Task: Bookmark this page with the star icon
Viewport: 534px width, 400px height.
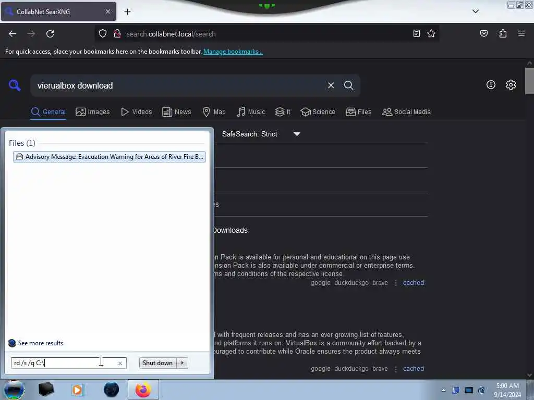Action: 431,33
